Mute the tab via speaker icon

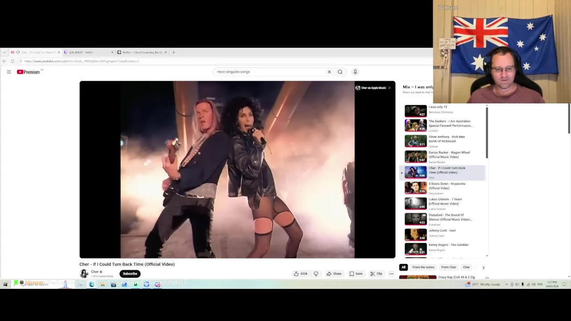tap(18, 52)
